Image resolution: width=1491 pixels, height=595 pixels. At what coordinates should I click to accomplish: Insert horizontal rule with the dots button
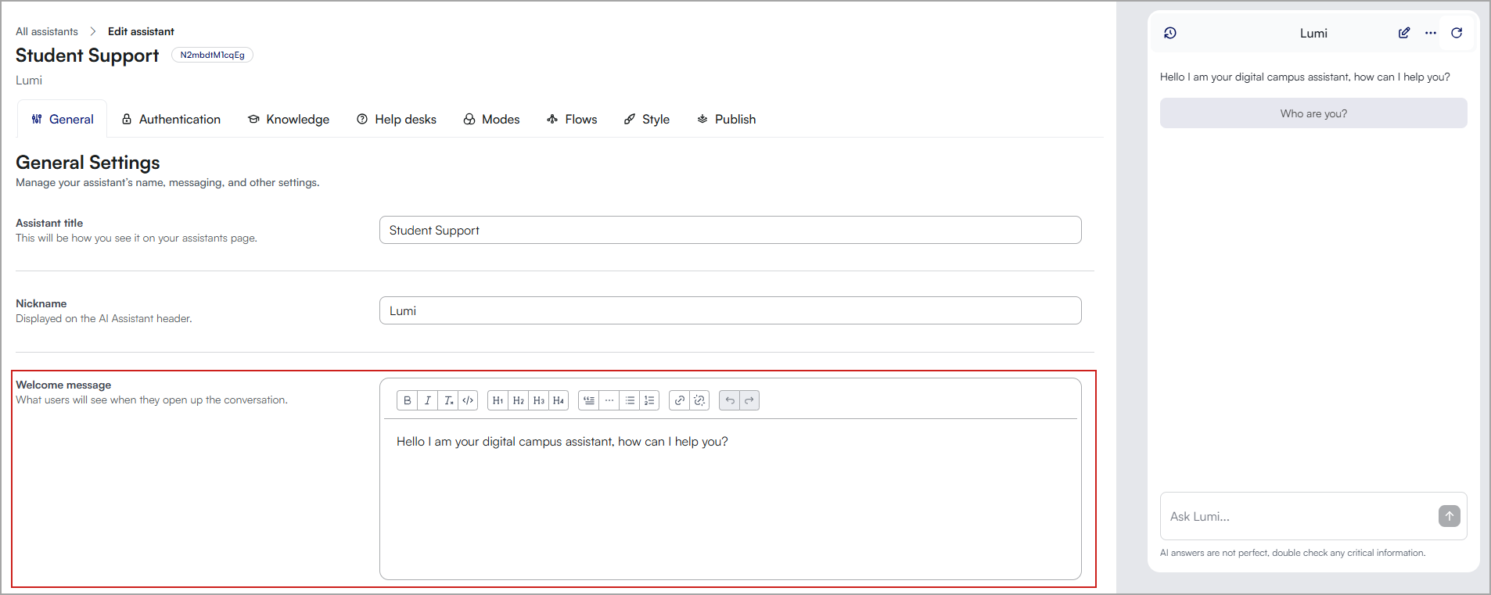[609, 400]
